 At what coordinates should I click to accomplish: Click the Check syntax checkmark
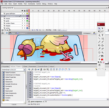(38, 69)
